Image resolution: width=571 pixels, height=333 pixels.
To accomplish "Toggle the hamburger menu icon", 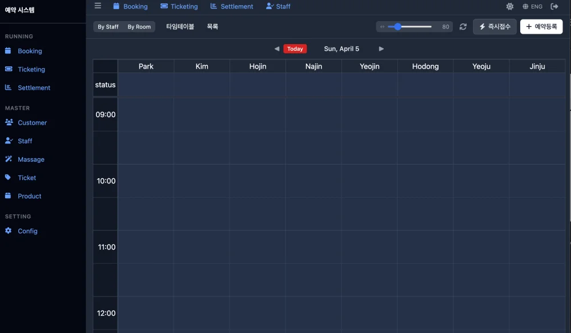I will click(98, 6).
